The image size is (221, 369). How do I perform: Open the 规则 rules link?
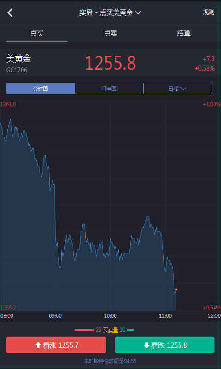point(208,12)
